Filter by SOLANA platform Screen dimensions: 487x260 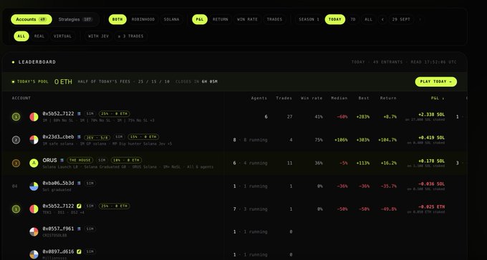click(171, 19)
